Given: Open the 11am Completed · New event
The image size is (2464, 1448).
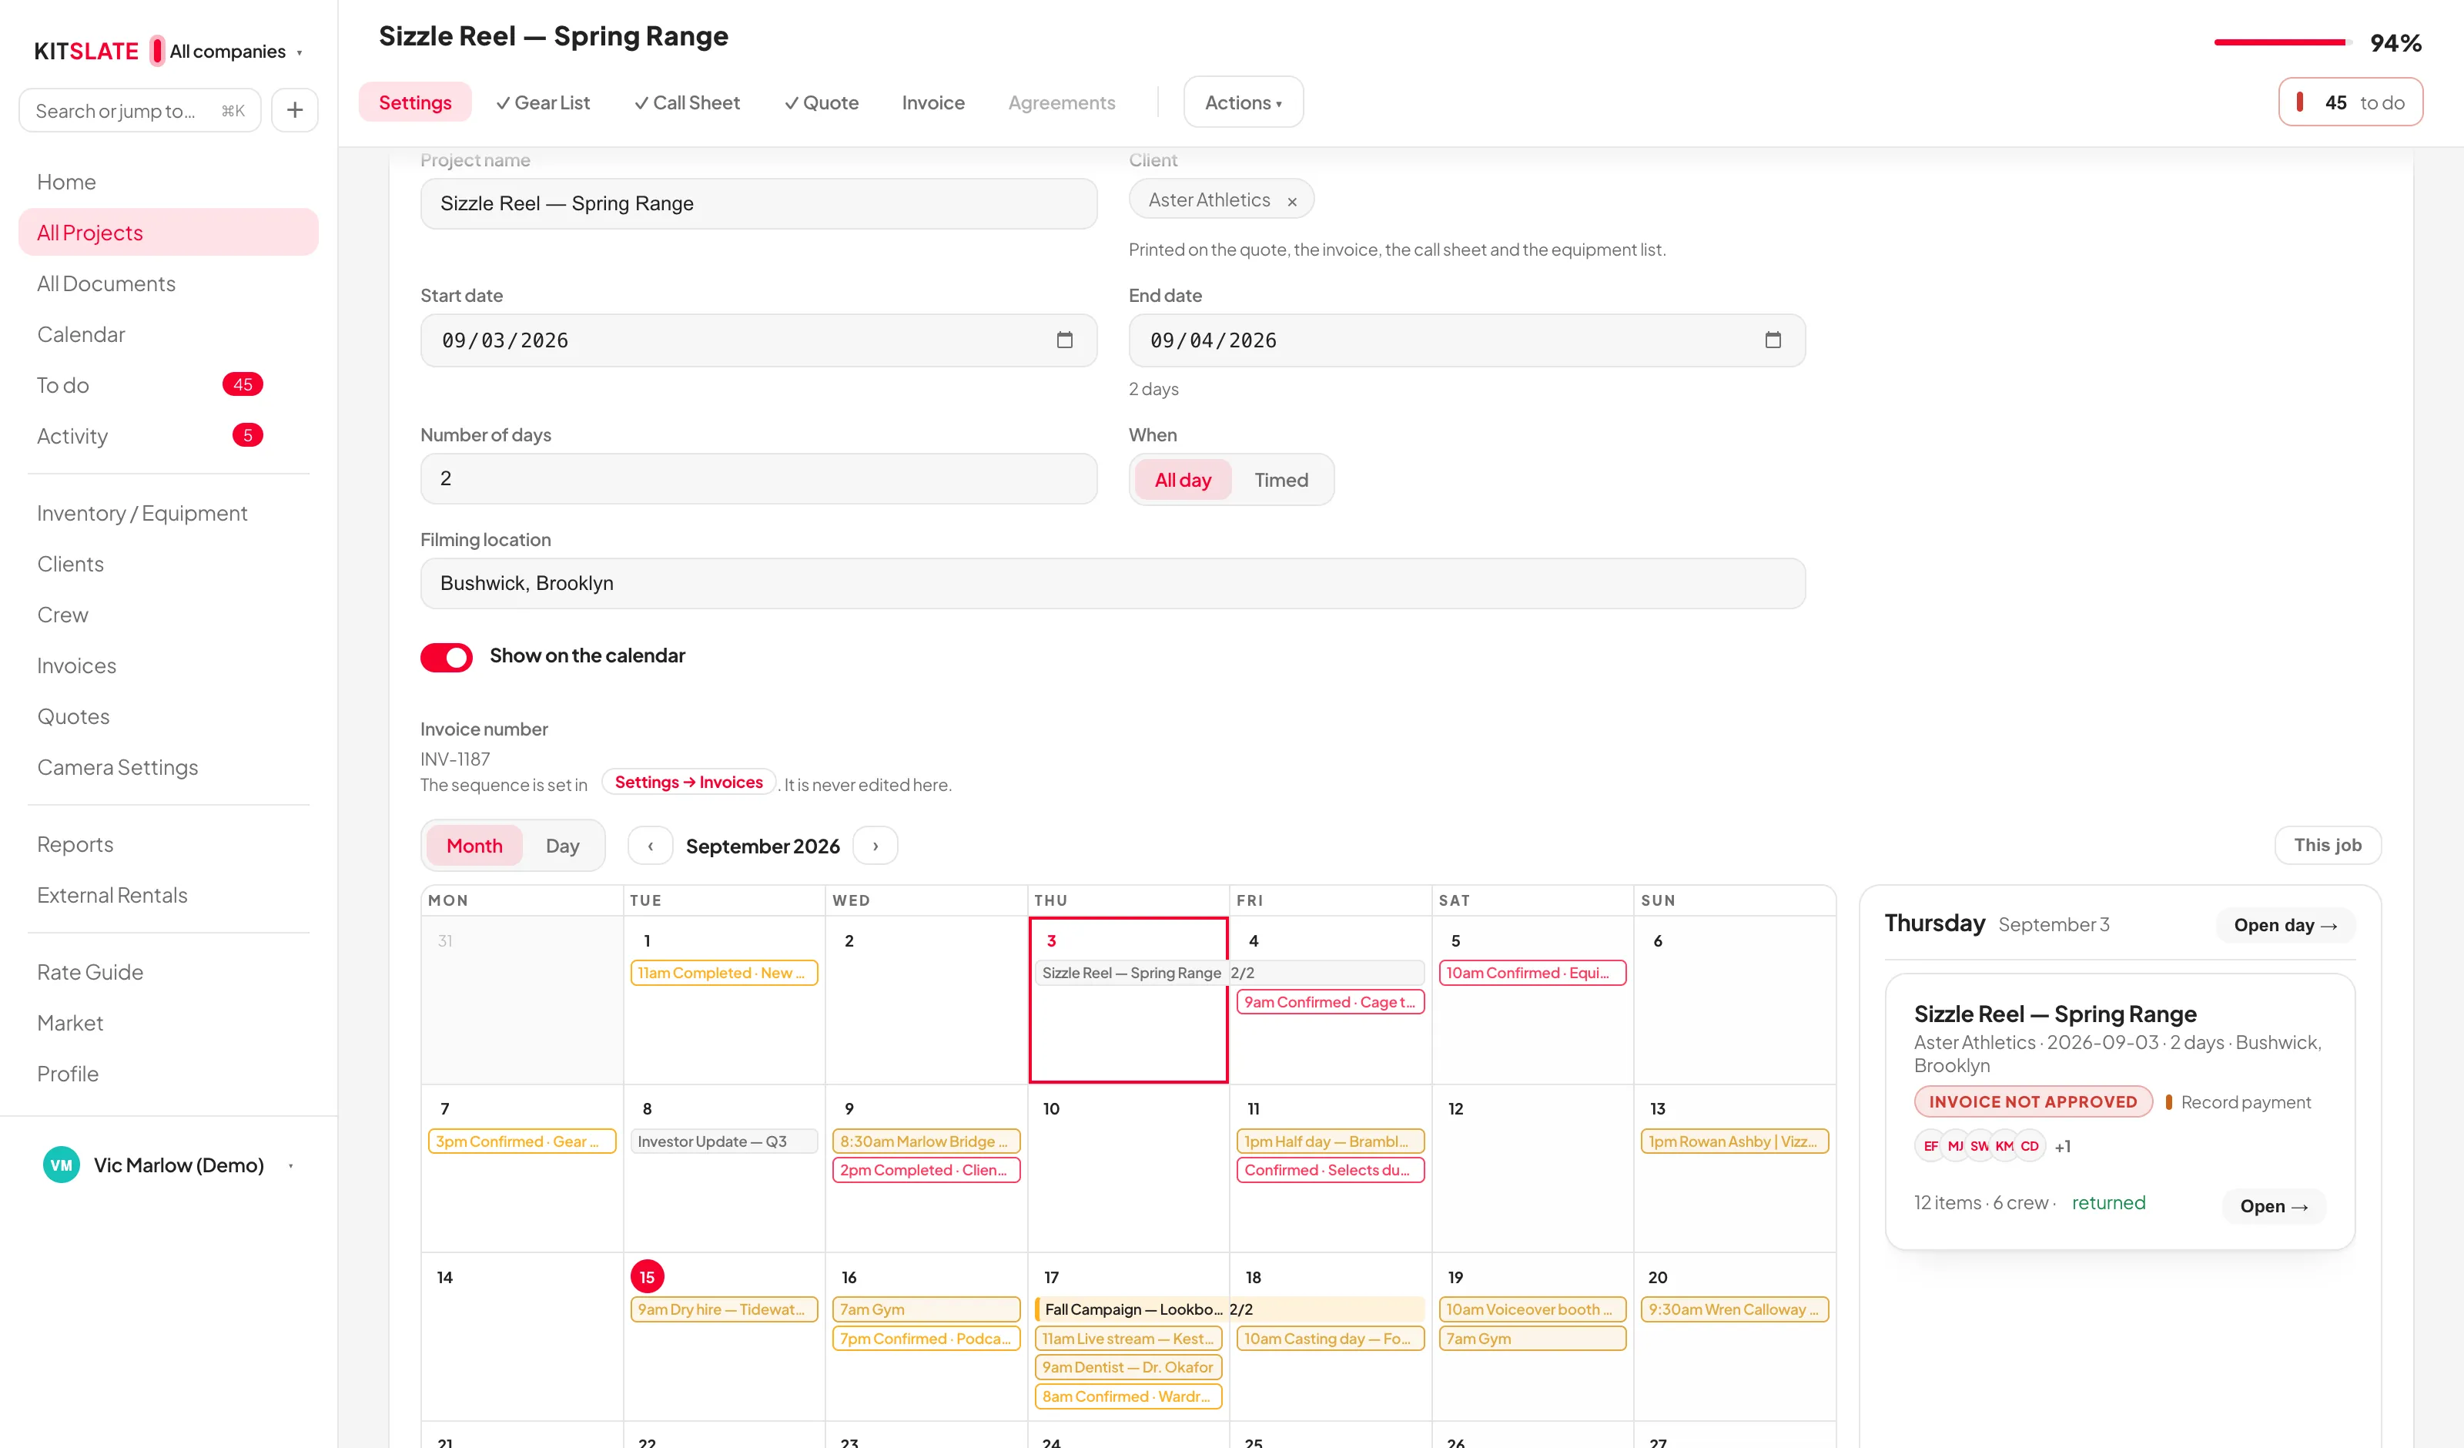Looking at the screenshot, I should click(724, 973).
